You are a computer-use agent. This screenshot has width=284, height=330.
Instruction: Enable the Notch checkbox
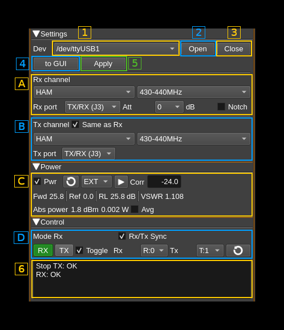click(221, 107)
